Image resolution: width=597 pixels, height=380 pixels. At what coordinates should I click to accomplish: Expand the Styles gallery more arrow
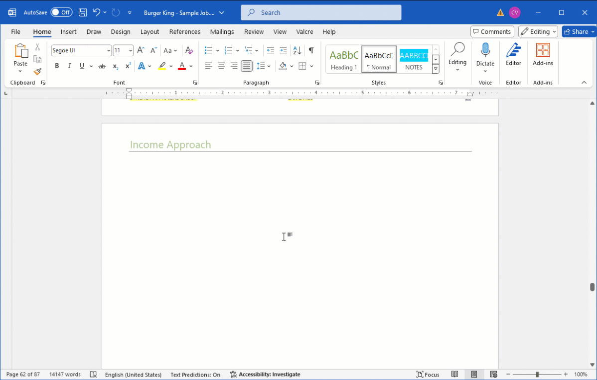(436, 69)
